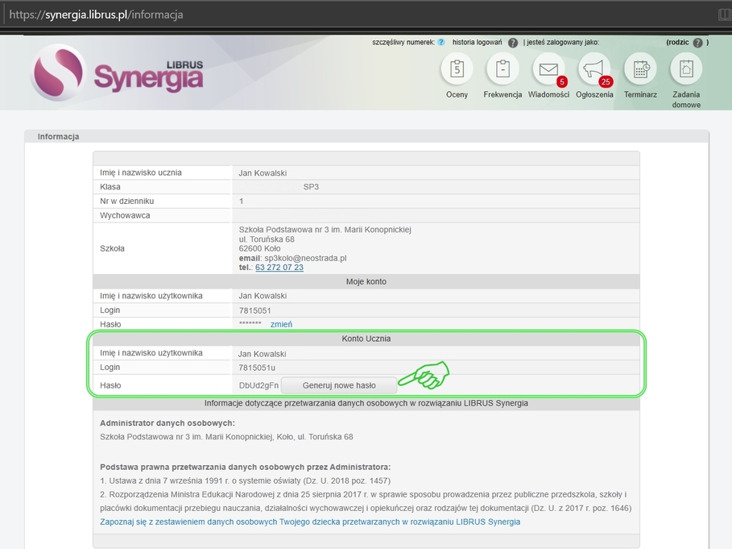The height and width of the screenshot is (549, 732).
Task: Click the zmień password link
Action: [x=282, y=324]
